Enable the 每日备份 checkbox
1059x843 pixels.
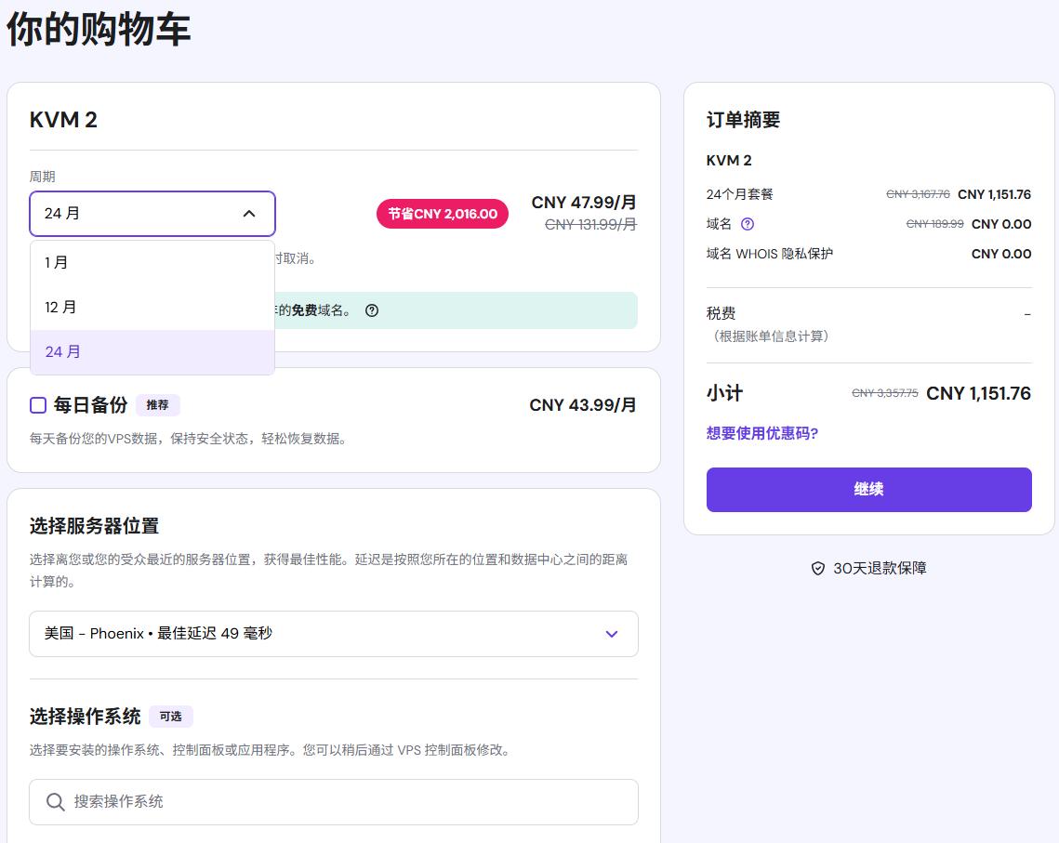point(36,404)
